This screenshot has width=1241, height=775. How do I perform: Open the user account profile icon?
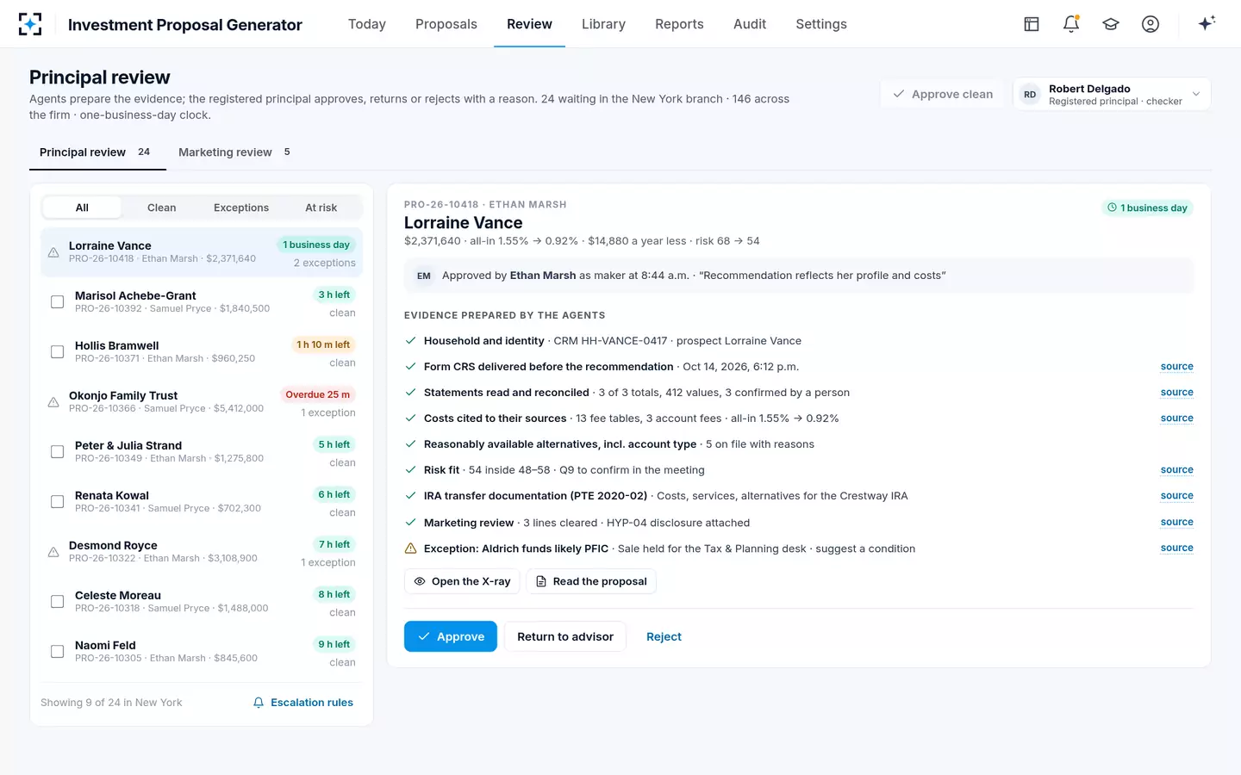click(x=1151, y=24)
